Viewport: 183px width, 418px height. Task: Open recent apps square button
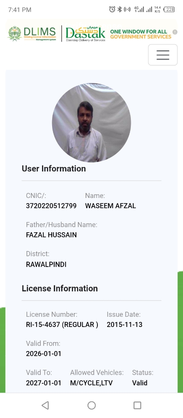click(x=137, y=405)
